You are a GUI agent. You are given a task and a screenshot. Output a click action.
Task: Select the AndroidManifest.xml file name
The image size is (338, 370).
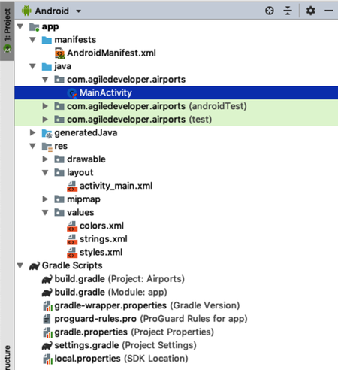111,53
